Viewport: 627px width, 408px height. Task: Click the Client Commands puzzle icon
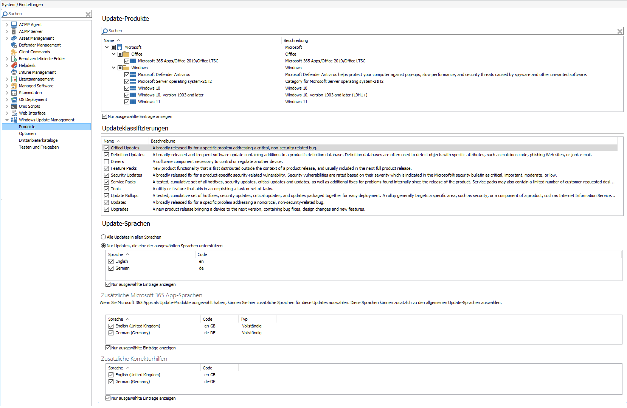[14, 52]
